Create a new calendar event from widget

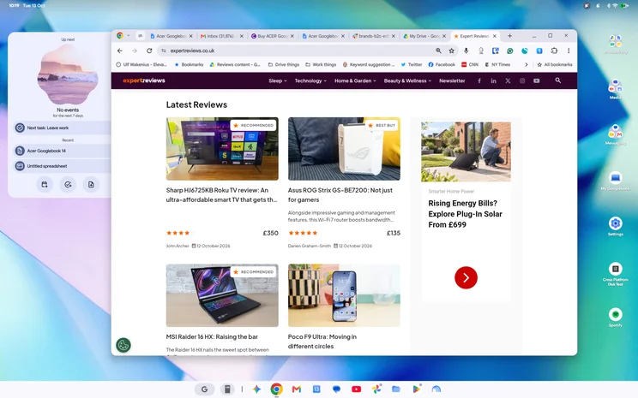(x=45, y=184)
